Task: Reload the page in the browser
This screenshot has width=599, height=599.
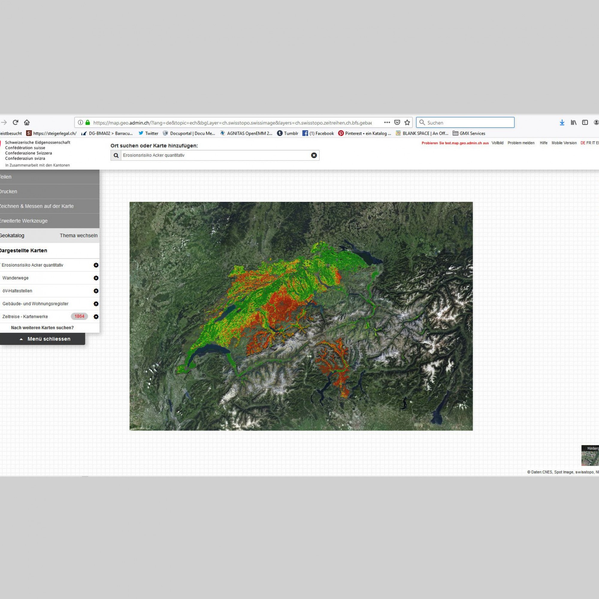Action: click(16, 122)
